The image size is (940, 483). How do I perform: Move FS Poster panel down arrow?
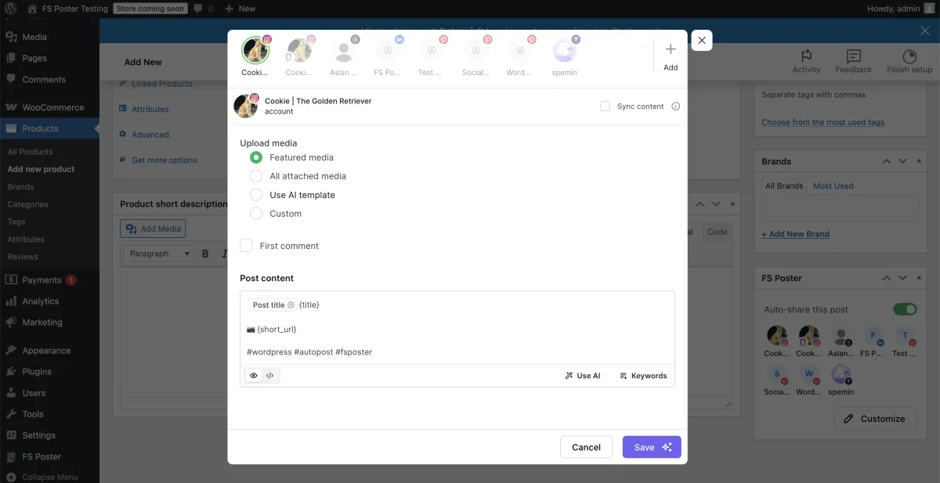(902, 278)
